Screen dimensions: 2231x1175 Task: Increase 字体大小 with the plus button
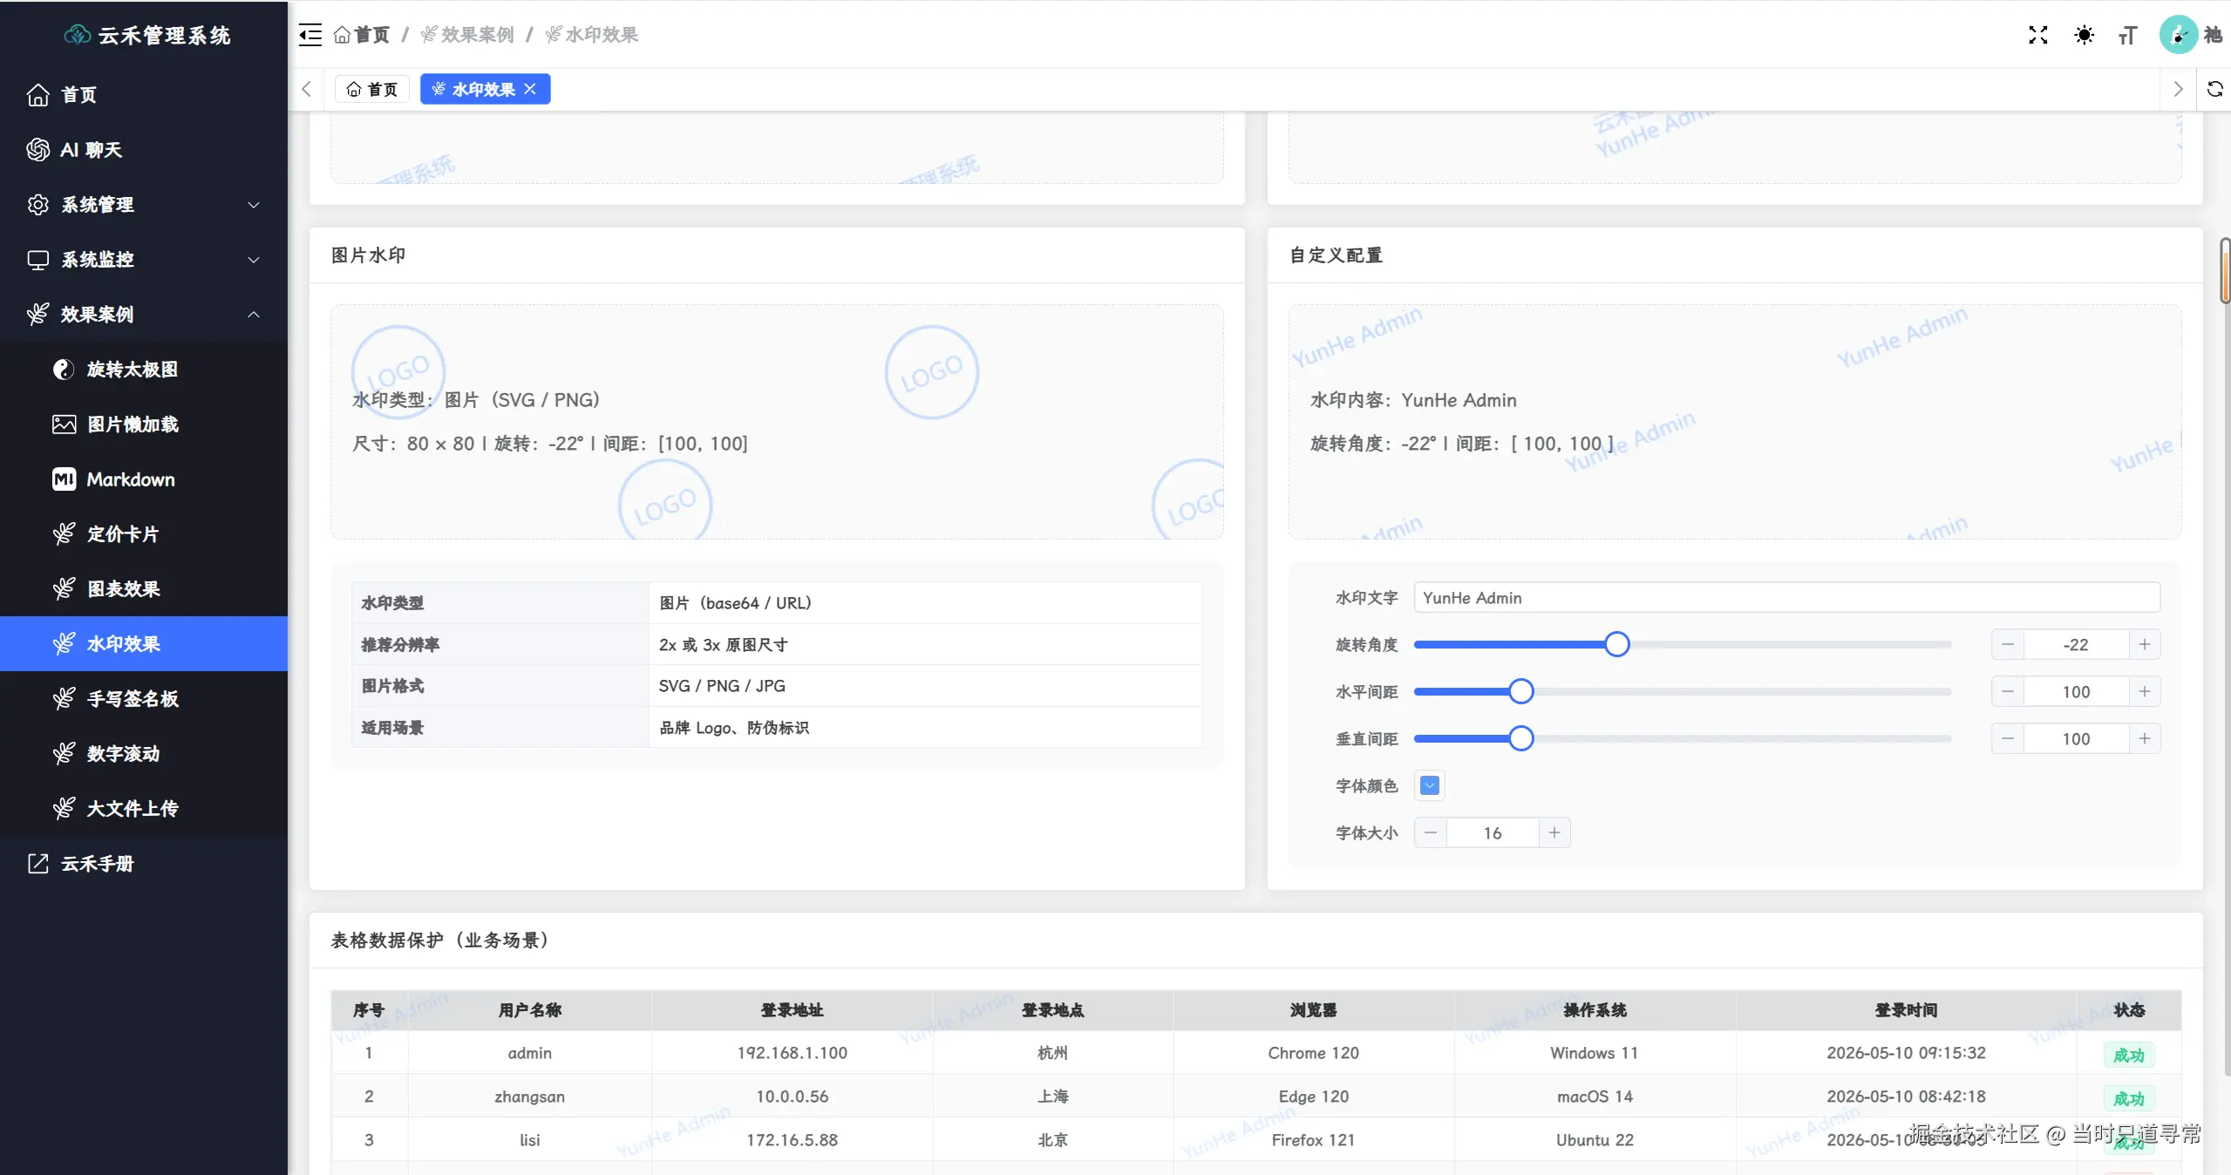pos(1554,833)
